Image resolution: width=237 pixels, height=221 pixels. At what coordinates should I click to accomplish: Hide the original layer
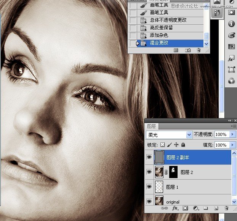(x=149, y=201)
